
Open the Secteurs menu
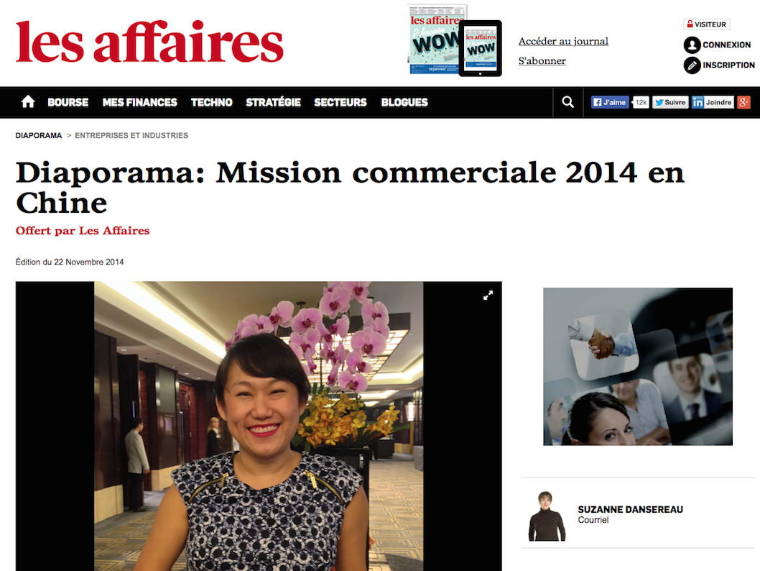coord(340,102)
